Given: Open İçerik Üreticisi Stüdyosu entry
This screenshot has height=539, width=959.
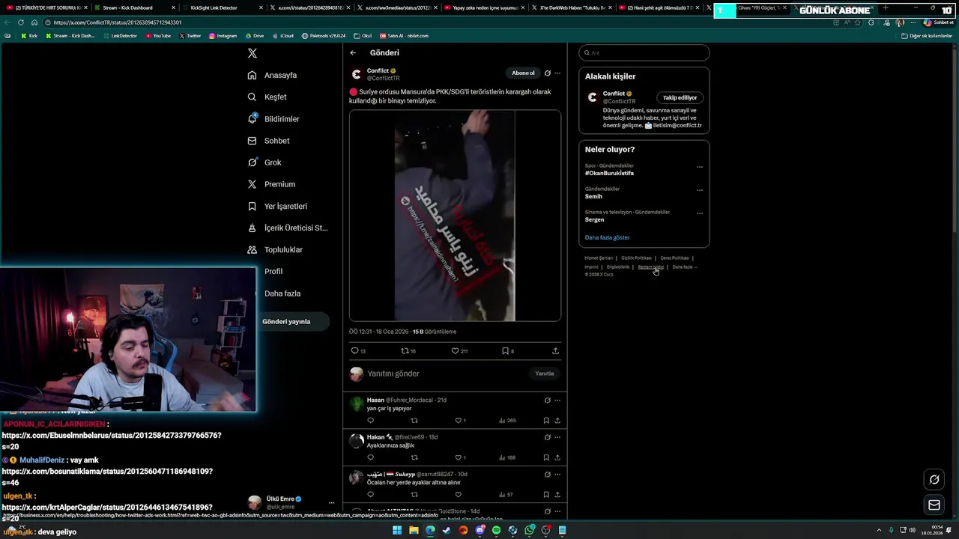Looking at the screenshot, I should (288, 228).
